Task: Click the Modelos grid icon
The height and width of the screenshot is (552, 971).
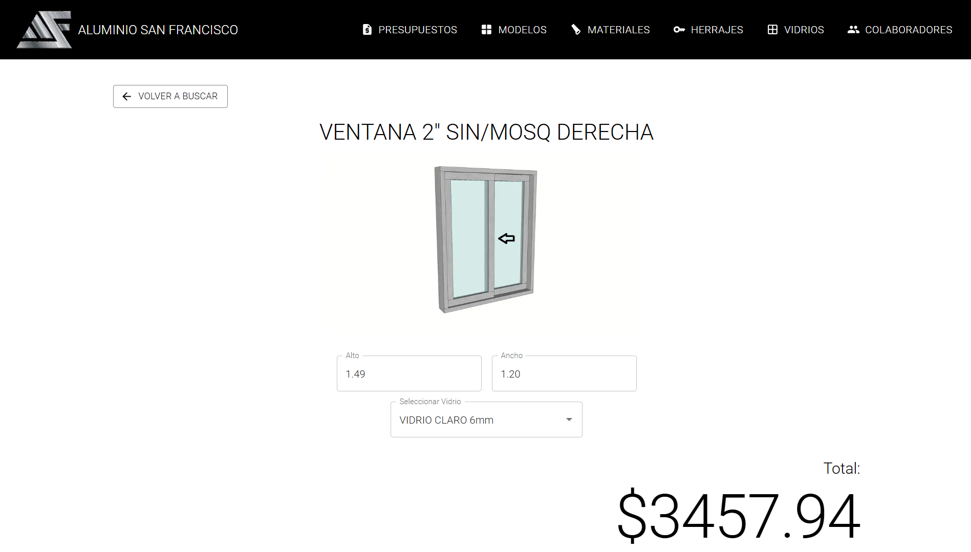Action: click(x=486, y=30)
